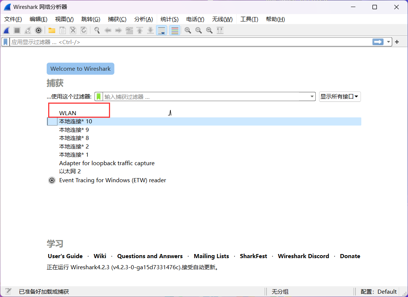Screen dimensions: 408x297
Task: Open a capture file via folder icon
Action: [52, 30]
